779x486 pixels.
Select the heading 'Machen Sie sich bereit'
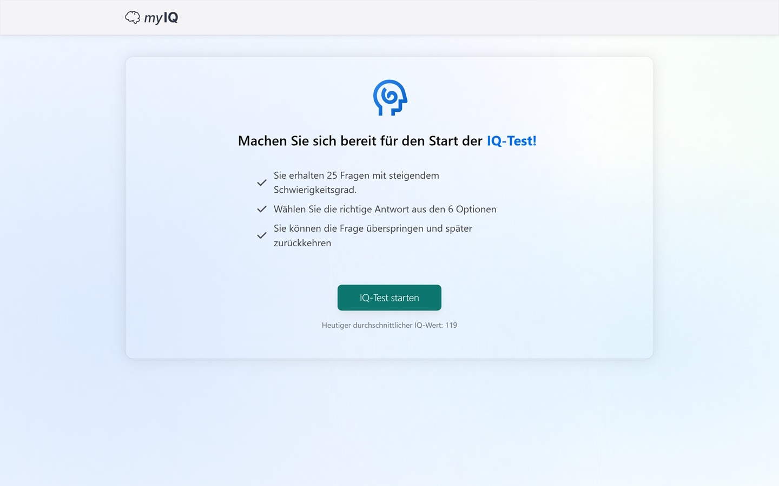click(x=387, y=140)
